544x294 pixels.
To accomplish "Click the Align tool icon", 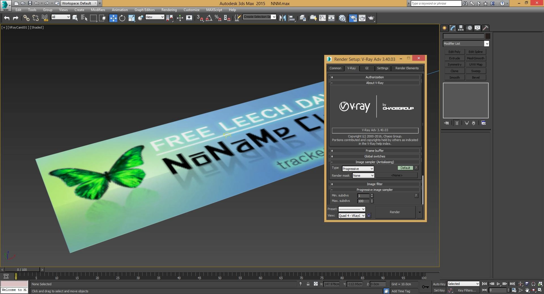I will (x=292, y=18).
